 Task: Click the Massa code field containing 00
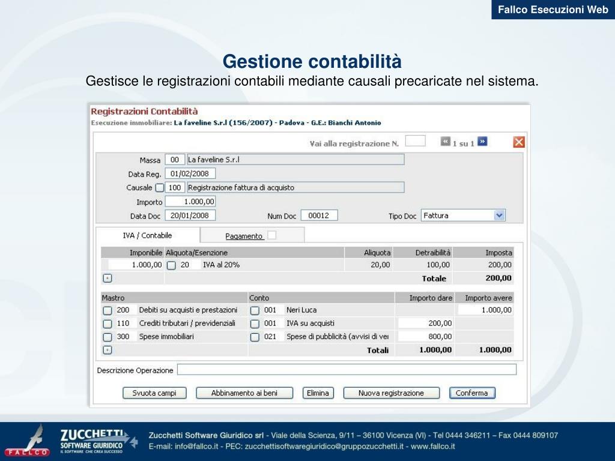pos(175,160)
